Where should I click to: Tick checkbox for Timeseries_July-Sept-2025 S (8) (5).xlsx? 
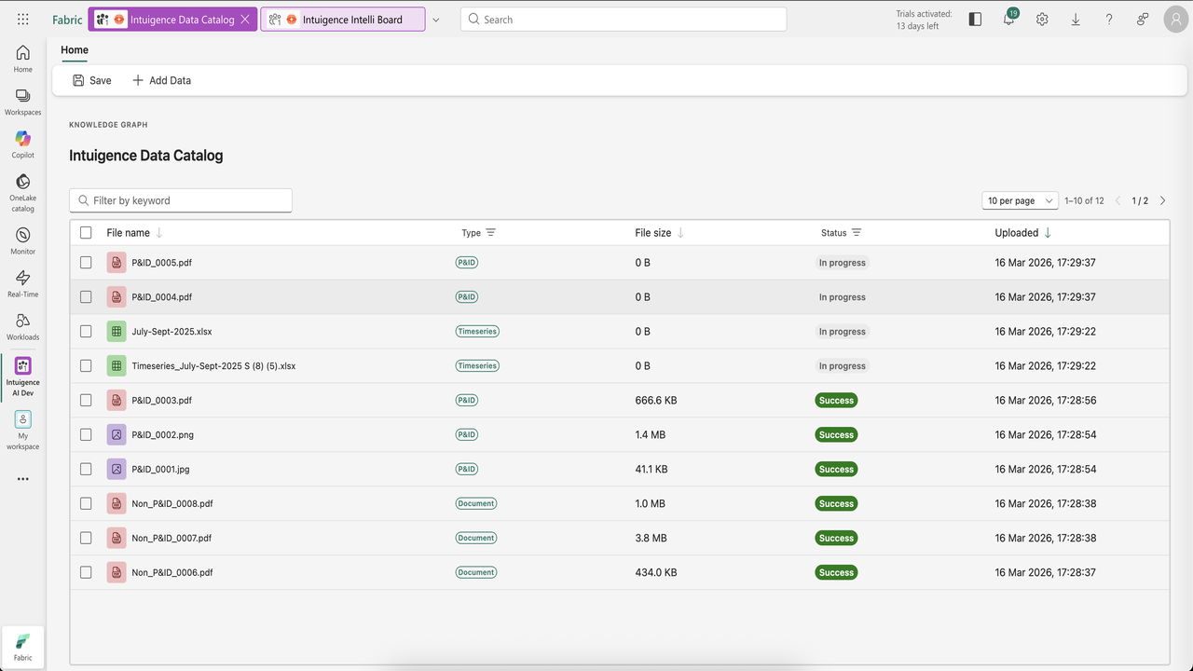click(x=86, y=366)
